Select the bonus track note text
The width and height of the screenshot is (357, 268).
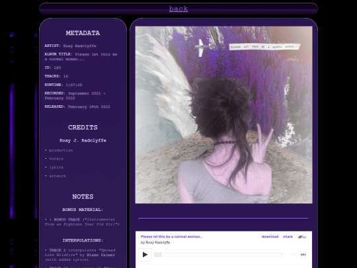pyautogui.click(x=82, y=222)
